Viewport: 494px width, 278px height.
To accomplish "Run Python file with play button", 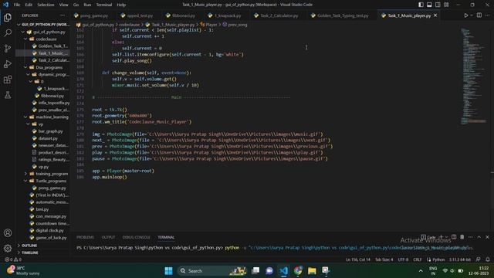I will click(466, 15).
